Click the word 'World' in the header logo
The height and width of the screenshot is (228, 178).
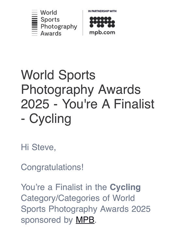point(48,12)
